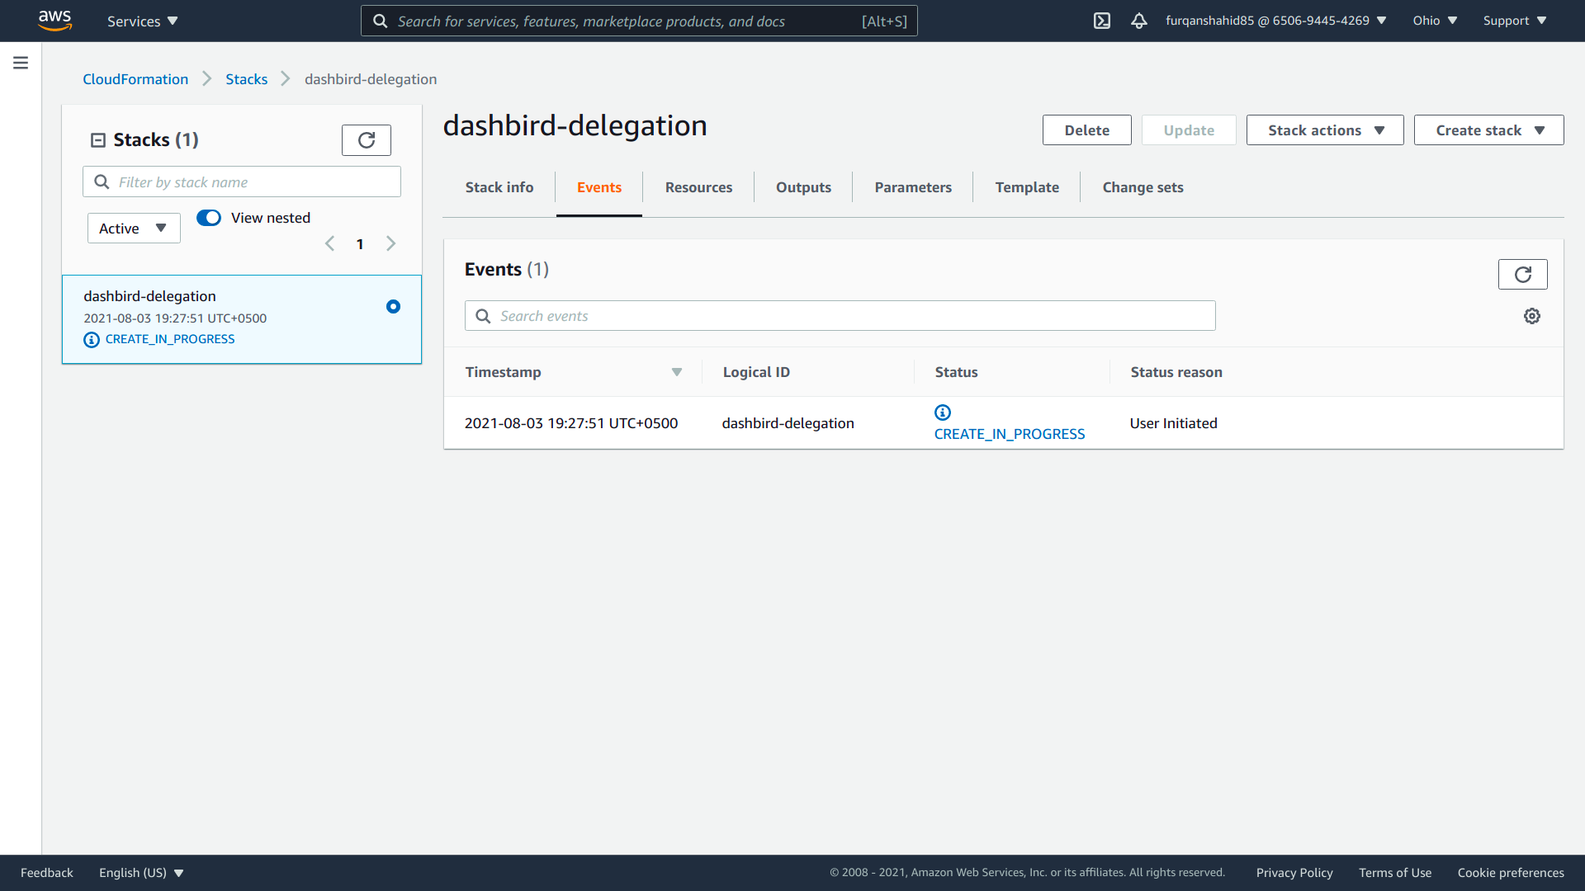Collapse the Stacks panel icon
This screenshot has width=1585, height=891.
pyautogui.click(x=98, y=140)
